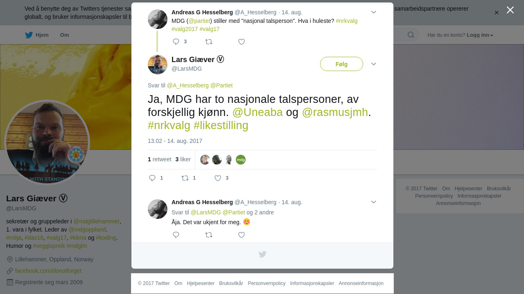
Task: View the mdg green avatar among likers
Action: click(241, 160)
